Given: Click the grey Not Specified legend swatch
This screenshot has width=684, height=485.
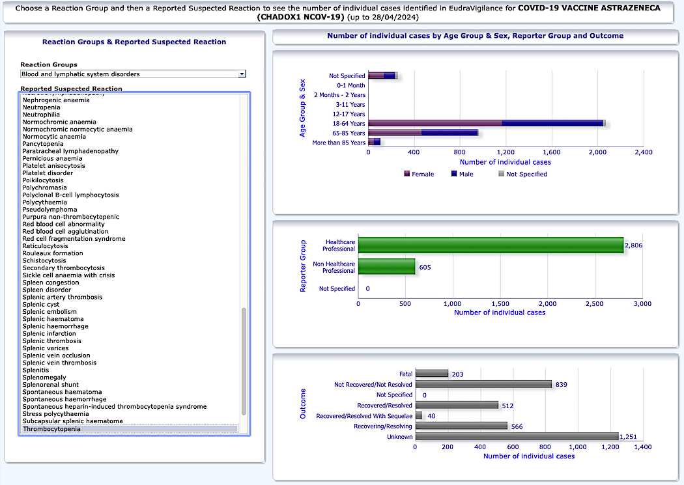Looking at the screenshot, I should (501, 174).
